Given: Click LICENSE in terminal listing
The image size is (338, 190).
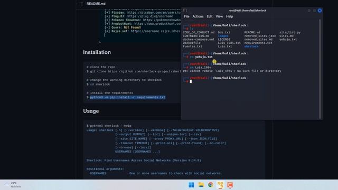Looking at the screenshot, I should (224, 40).
